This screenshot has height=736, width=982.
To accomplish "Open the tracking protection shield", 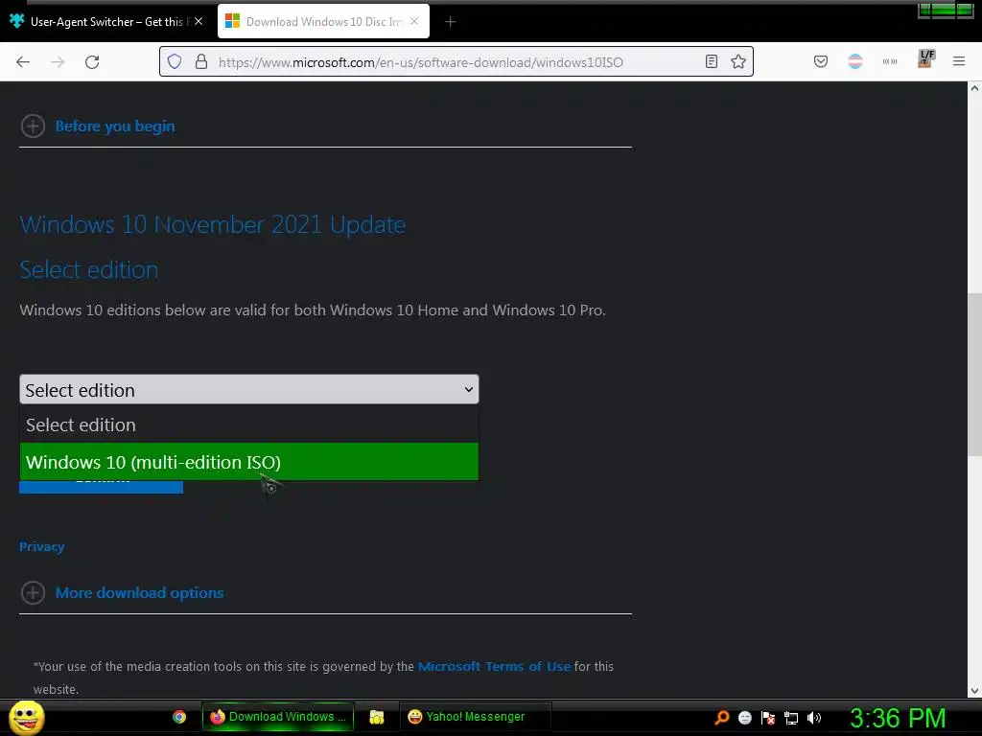I will (x=175, y=61).
